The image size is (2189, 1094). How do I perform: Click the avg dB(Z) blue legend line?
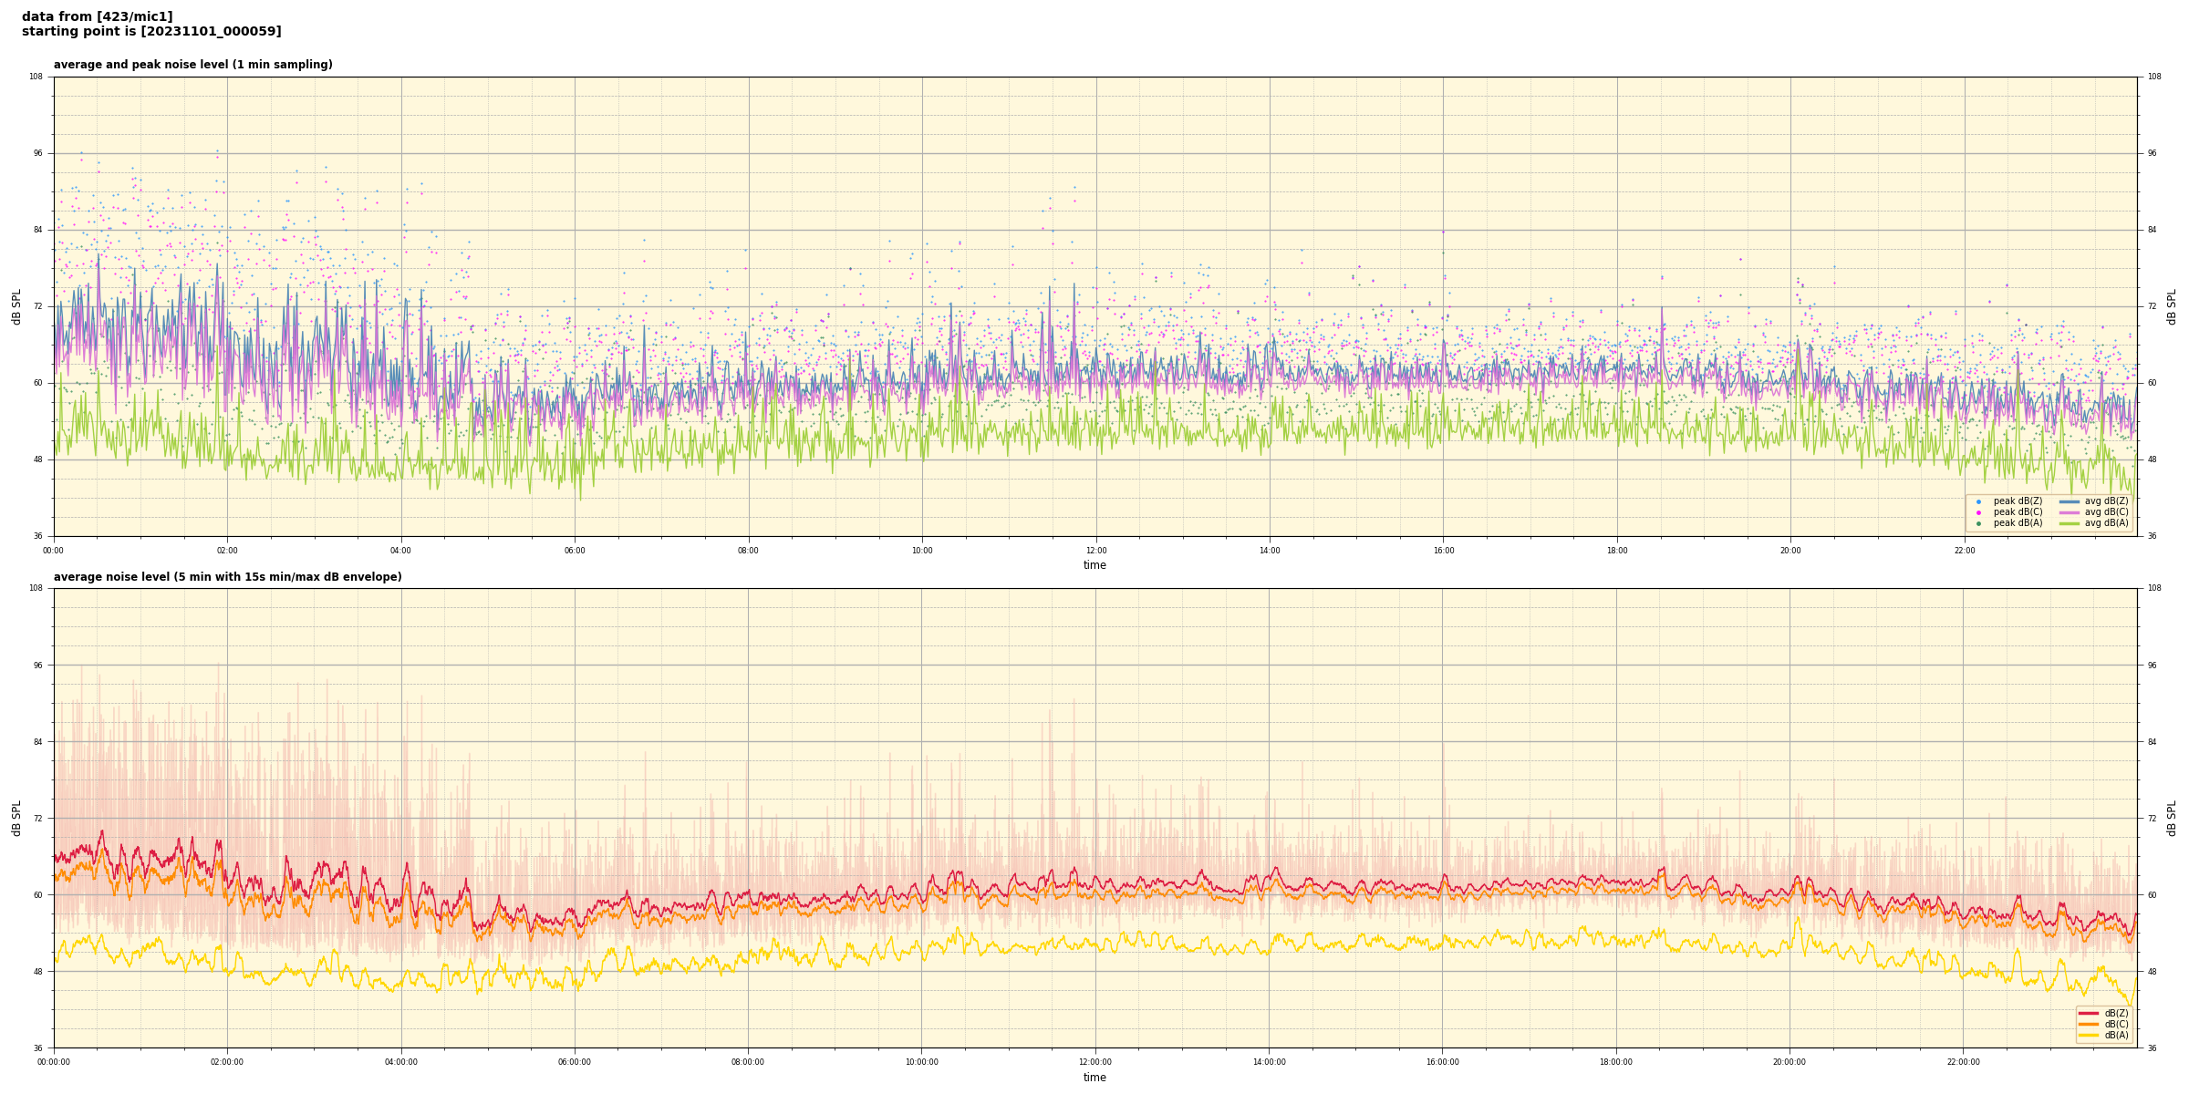(x=2070, y=501)
